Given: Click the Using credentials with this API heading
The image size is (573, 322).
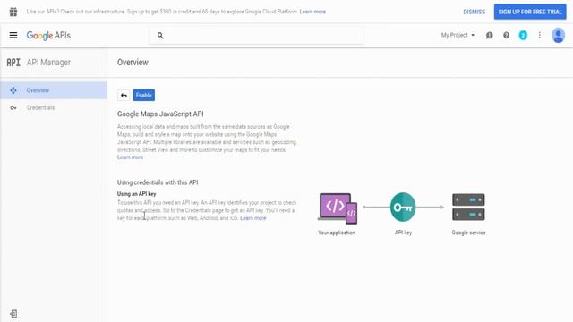Looking at the screenshot, I should (x=158, y=182).
